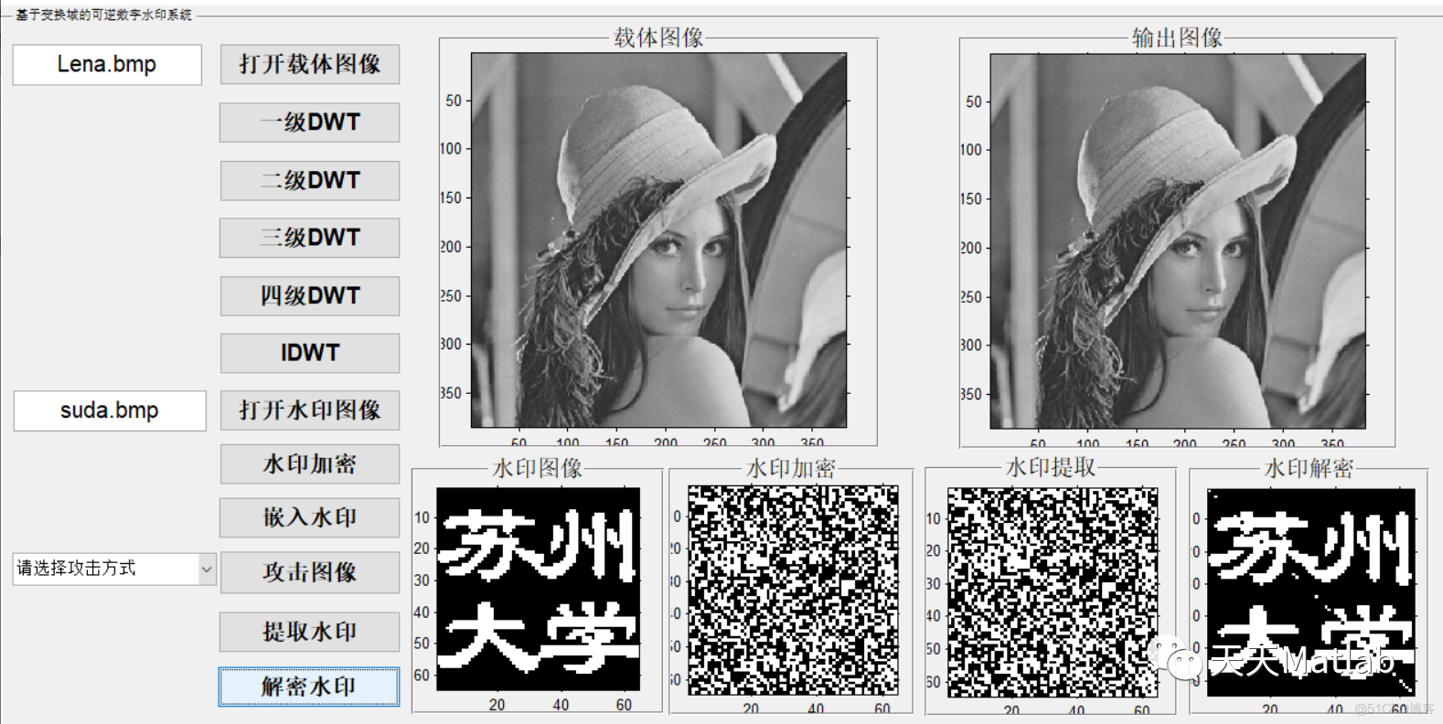Click the 攻击图像 button
The height and width of the screenshot is (724, 1443).
(x=310, y=572)
